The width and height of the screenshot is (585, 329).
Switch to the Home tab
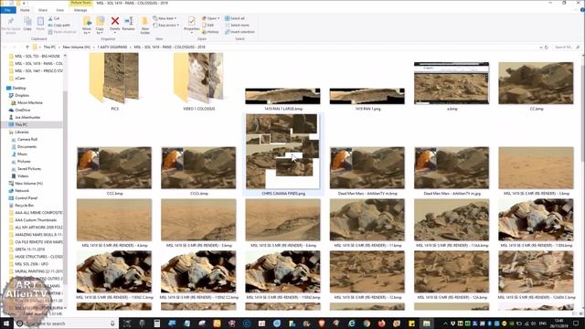tap(25, 10)
